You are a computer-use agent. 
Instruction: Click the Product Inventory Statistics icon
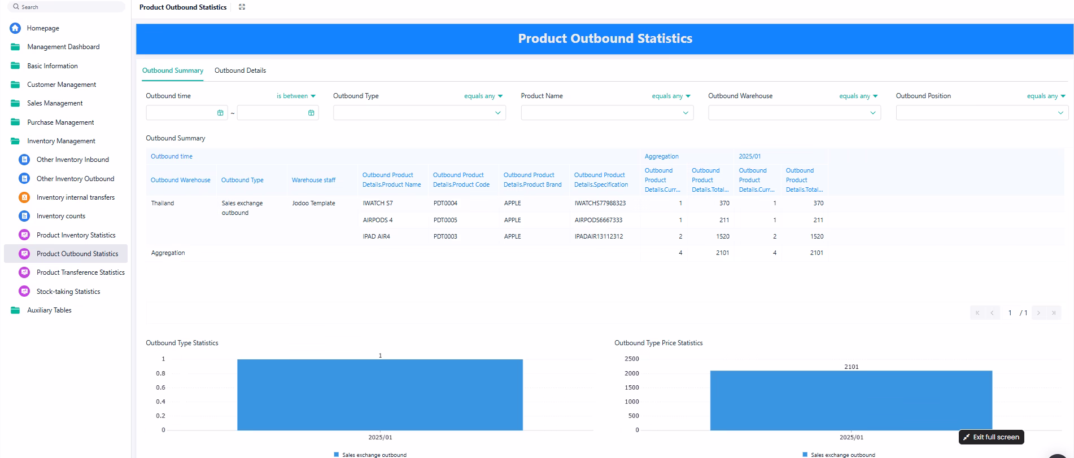click(24, 235)
